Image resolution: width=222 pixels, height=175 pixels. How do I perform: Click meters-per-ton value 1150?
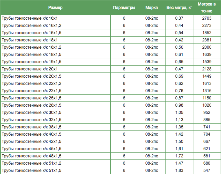pyautogui.click(x=207, y=98)
